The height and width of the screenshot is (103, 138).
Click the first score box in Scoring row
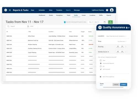[x=118, y=47]
